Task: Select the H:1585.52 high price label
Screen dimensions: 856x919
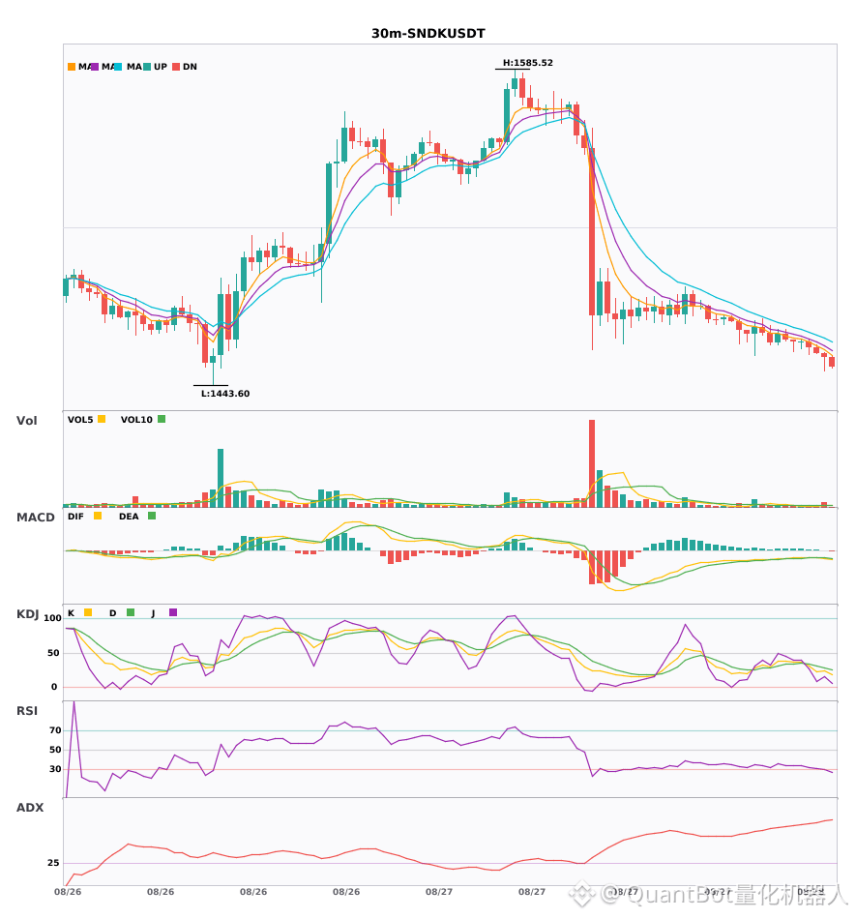Action: click(x=527, y=63)
